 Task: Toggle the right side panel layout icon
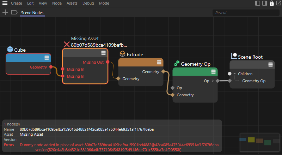pos(265,3)
